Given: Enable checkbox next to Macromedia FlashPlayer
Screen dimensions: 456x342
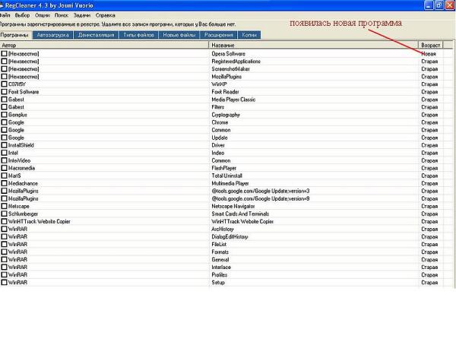Looking at the screenshot, I should (x=5, y=168).
